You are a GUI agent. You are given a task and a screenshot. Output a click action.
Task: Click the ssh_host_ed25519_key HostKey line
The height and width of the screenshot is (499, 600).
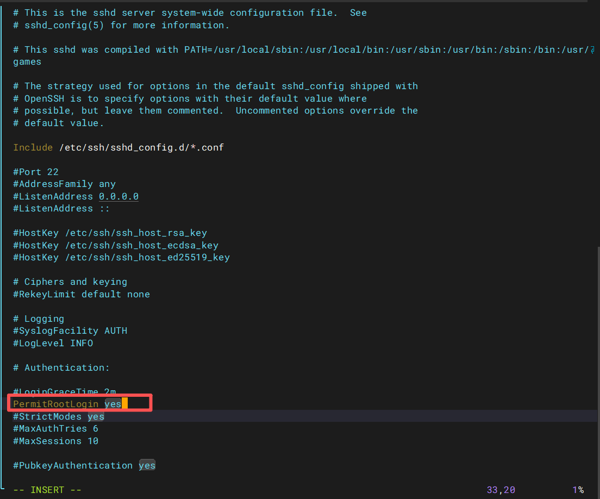point(121,257)
